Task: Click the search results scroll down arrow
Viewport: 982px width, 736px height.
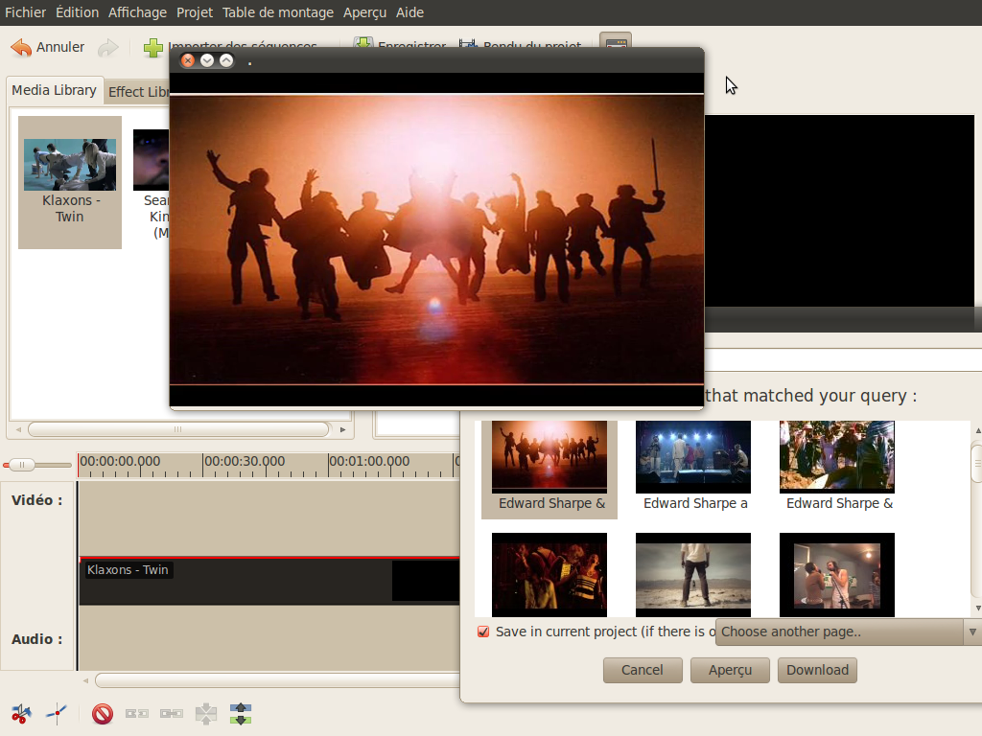Action: (x=977, y=609)
